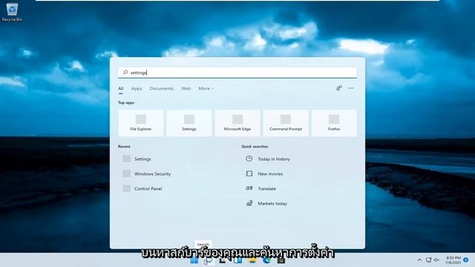The width and height of the screenshot is (475, 267).
Task: Open Widgets from the taskbar
Action: pos(237,260)
